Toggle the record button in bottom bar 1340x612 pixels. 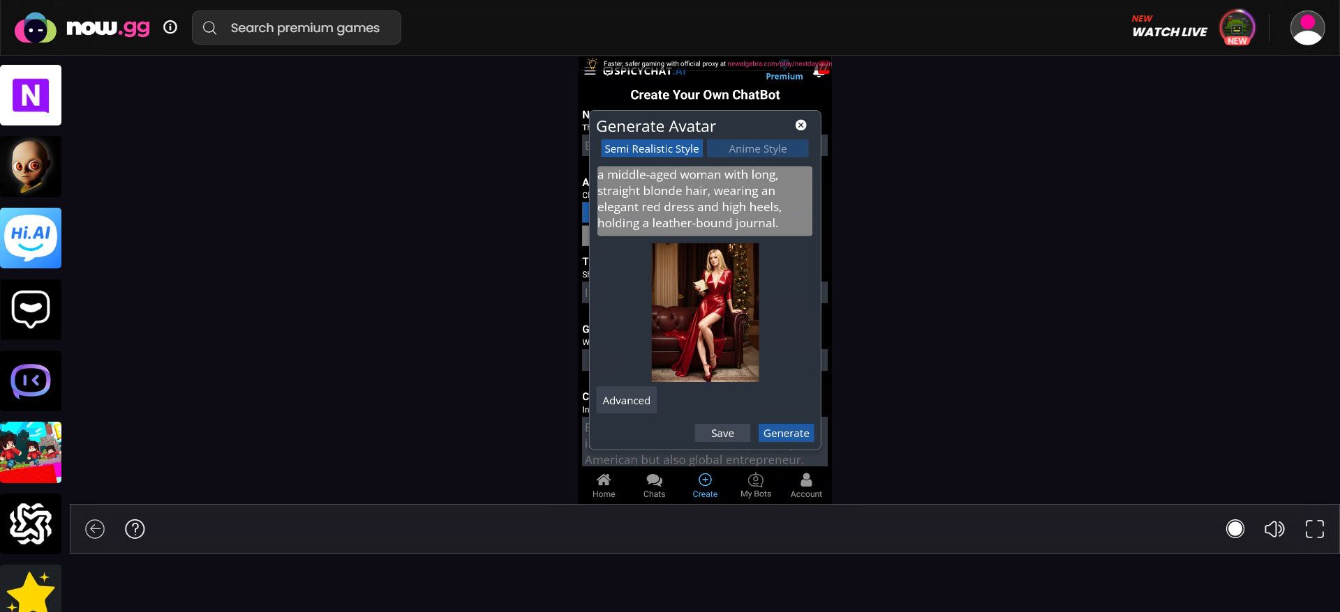[x=1235, y=529]
